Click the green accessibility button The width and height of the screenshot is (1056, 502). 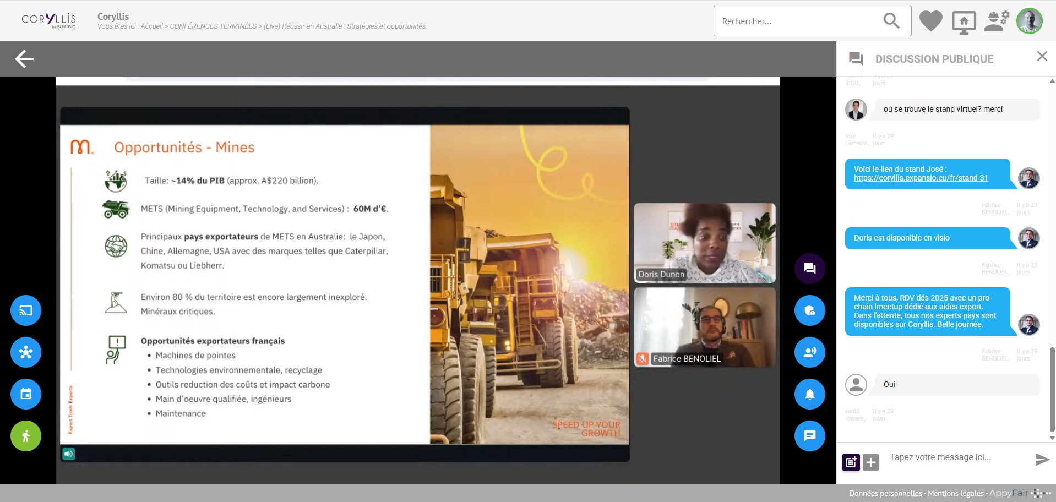tap(26, 436)
